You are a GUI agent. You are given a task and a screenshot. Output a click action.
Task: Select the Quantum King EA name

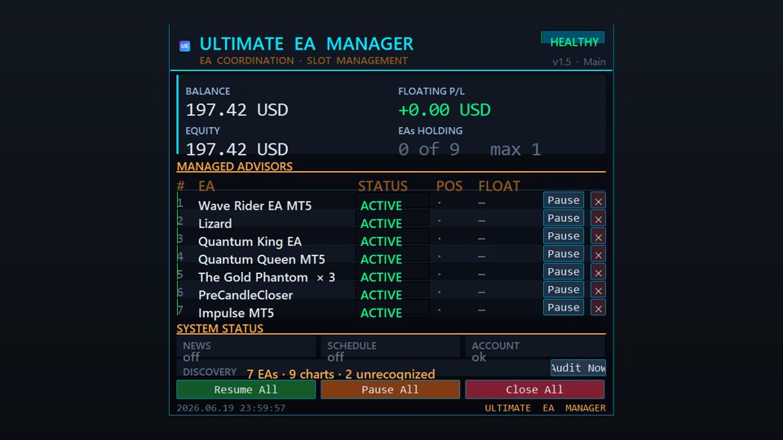[250, 241]
